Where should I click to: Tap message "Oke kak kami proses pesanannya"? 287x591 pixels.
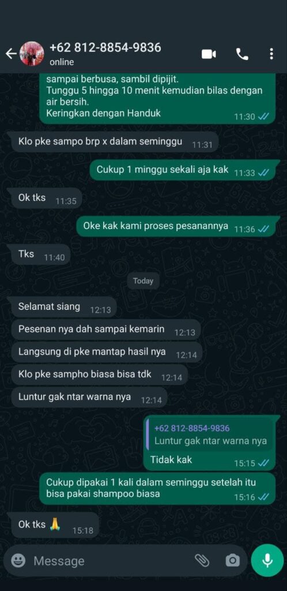(x=178, y=226)
